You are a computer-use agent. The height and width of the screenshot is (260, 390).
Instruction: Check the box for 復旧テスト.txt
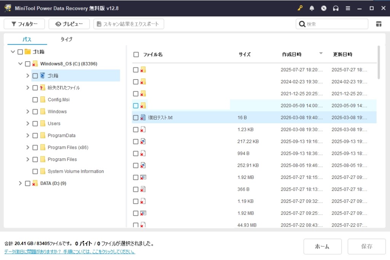coord(136,118)
